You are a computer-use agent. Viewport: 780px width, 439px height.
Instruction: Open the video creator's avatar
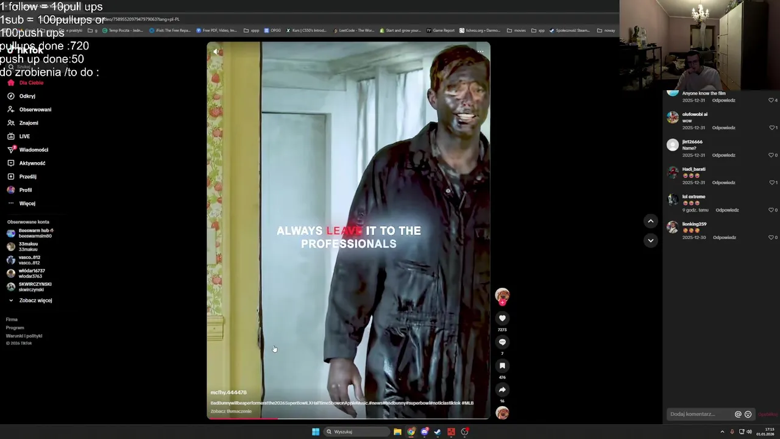pyautogui.click(x=502, y=295)
